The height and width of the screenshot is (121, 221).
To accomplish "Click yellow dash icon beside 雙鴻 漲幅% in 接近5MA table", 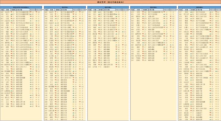I will (55, 21).
